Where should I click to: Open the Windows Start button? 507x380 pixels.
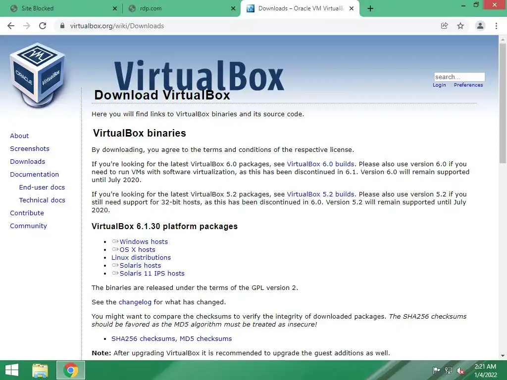(x=12, y=370)
